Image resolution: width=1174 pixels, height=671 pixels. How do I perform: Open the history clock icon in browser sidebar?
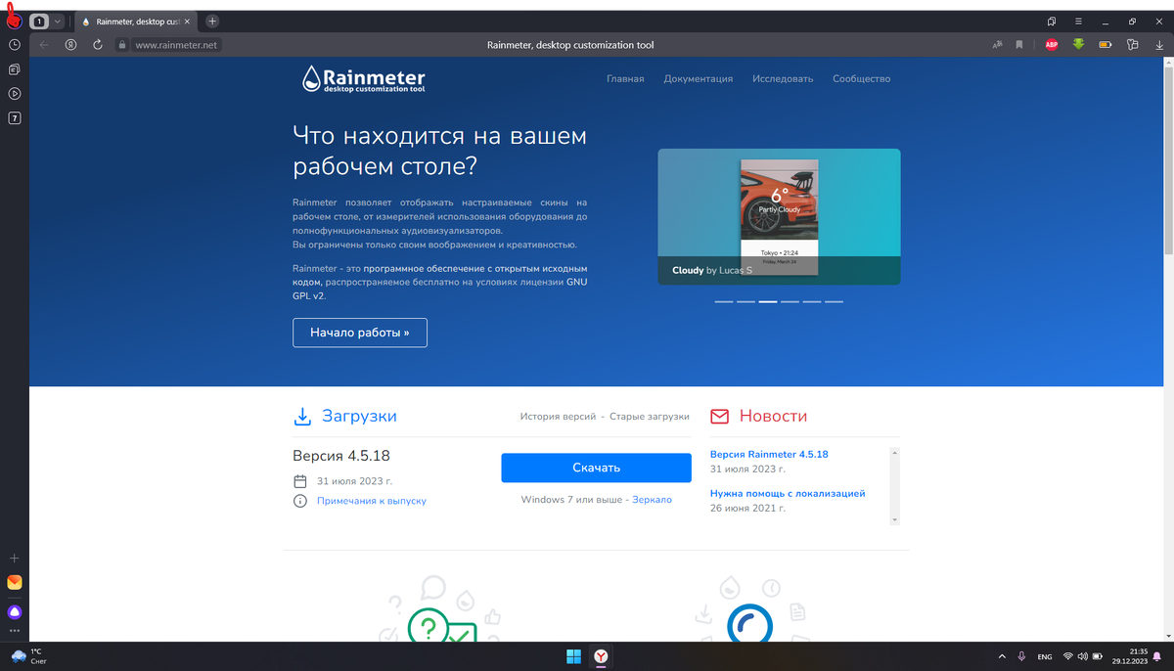tap(15, 45)
